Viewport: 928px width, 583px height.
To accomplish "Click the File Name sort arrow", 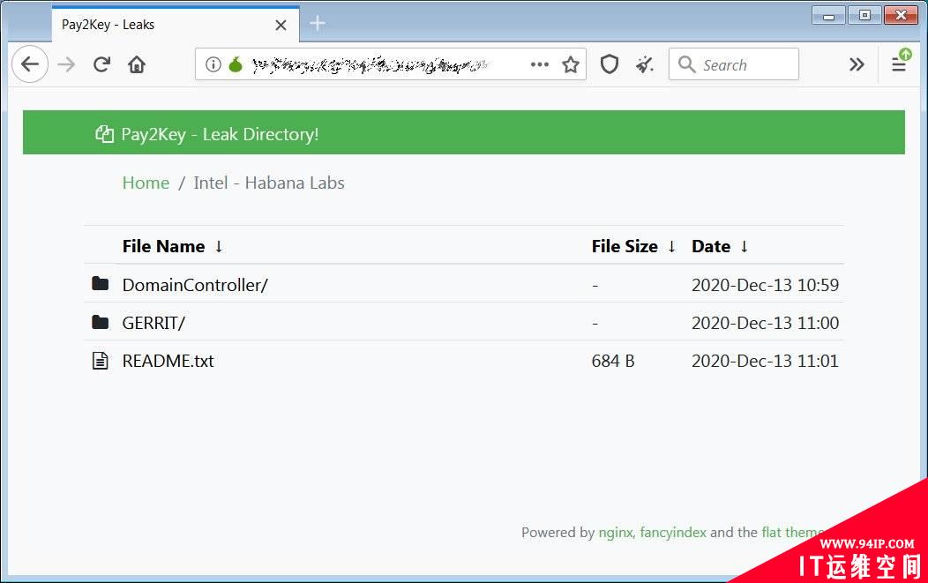I will [x=219, y=246].
